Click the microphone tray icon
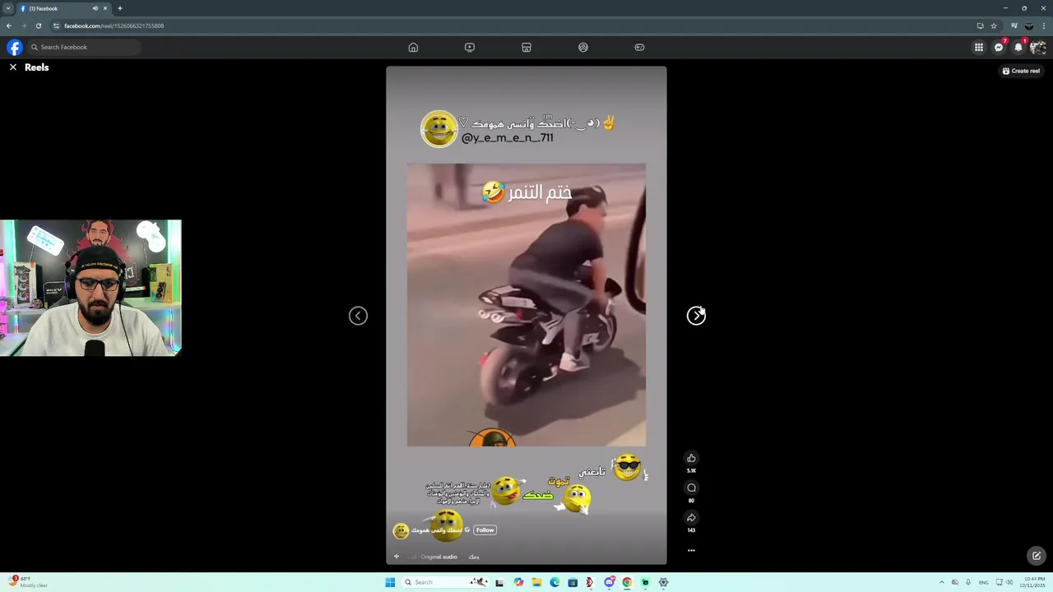Screen dimensions: 1053x592 point(968,582)
